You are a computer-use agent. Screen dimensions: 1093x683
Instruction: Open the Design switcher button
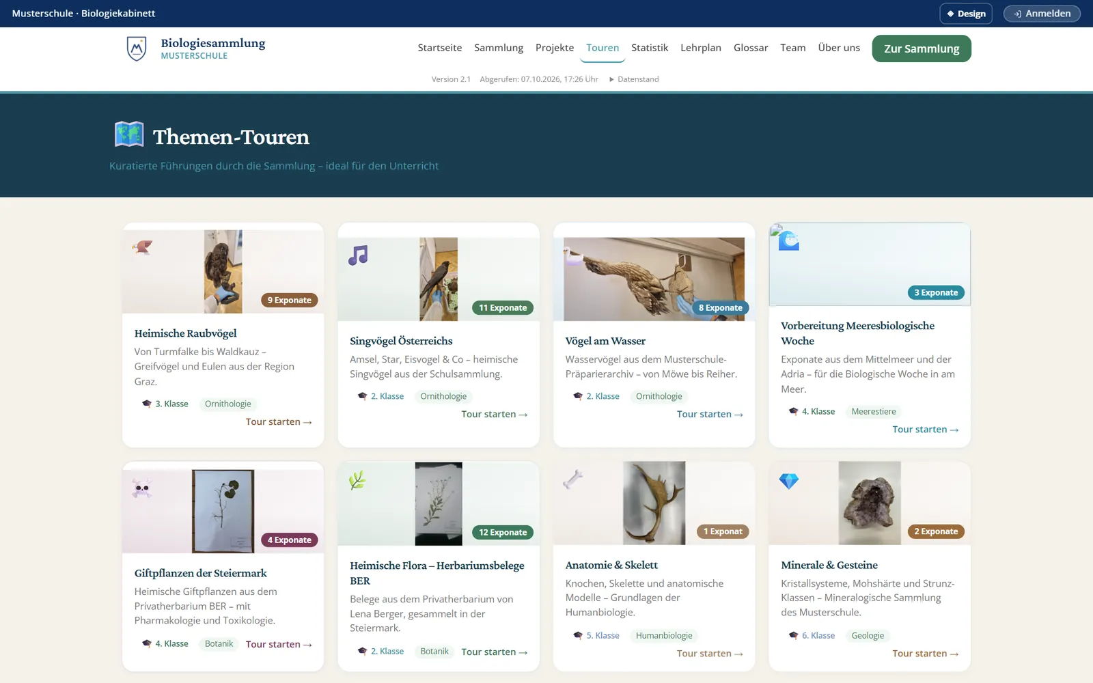pos(966,14)
